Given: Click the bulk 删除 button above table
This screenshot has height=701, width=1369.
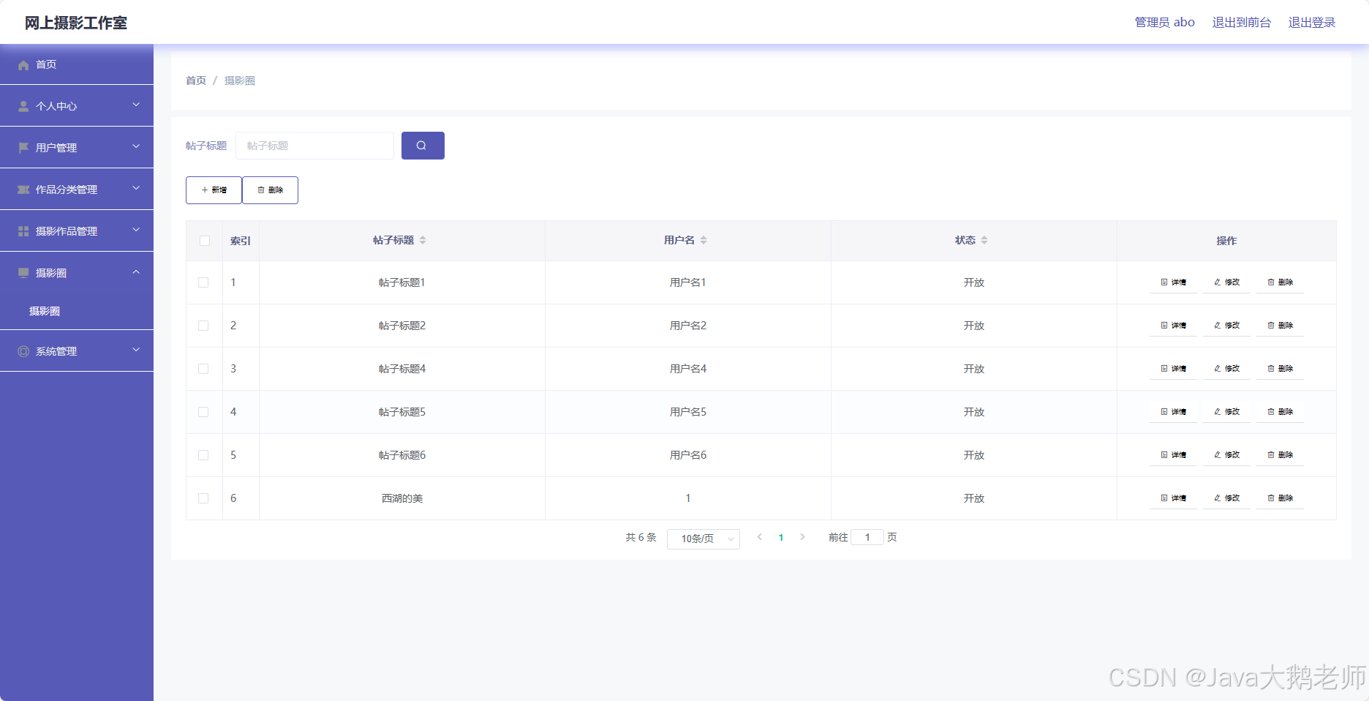Looking at the screenshot, I should pyautogui.click(x=270, y=190).
